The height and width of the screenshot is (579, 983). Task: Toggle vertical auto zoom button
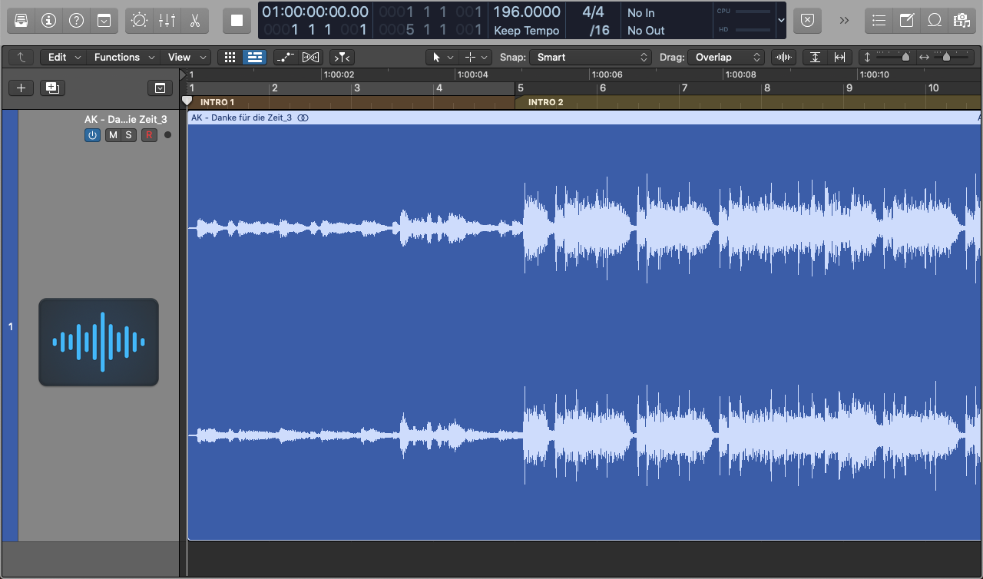pos(815,57)
